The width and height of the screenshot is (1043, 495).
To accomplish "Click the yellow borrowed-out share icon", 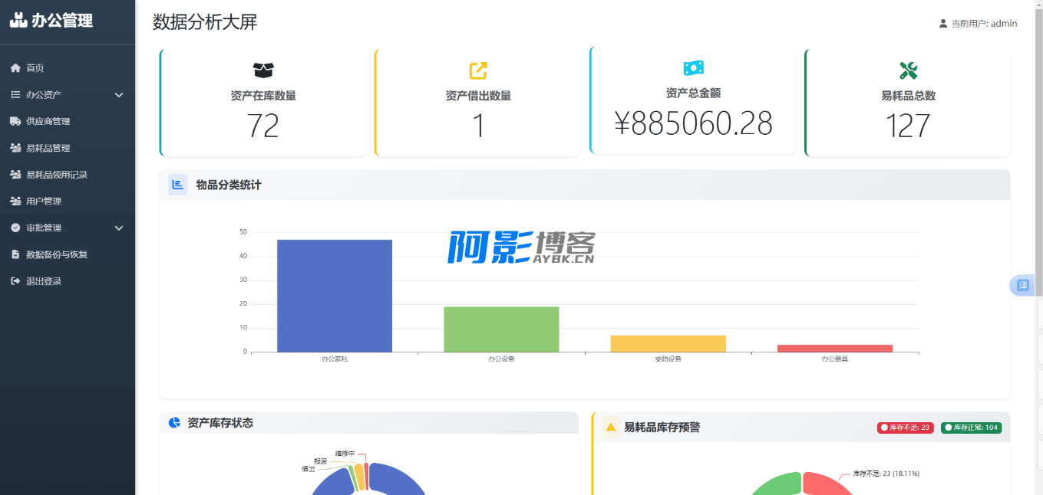I will pos(478,70).
